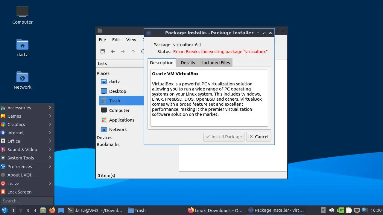Screen dimensions: 383x215
Task: Click the Places heading in sidebar
Action: [103, 73]
